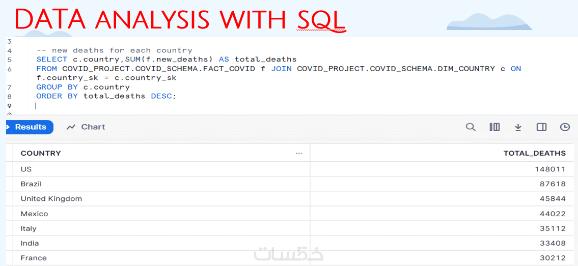578x266 pixels.
Task: Download the query results
Action: point(518,127)
